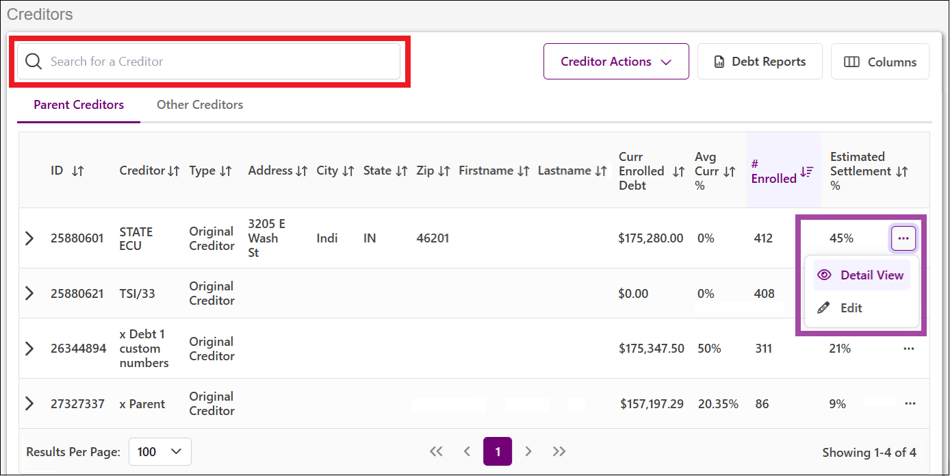Go to the next page
This screenshot has width=950, height=476.
point(528,451)
